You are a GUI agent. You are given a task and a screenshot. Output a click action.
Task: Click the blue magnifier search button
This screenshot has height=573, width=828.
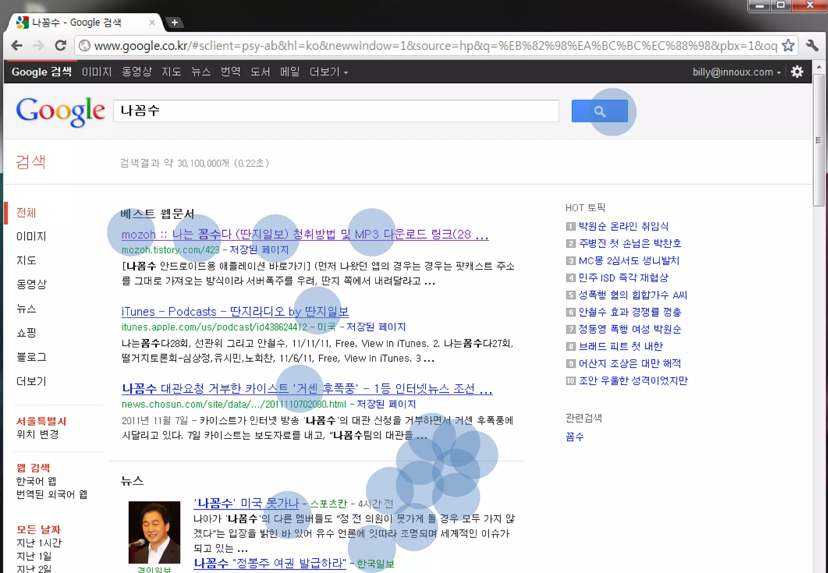click(x=599, y=111)
